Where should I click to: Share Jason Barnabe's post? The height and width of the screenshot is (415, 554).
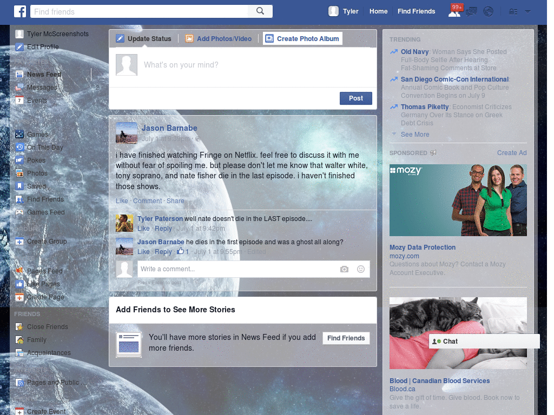(x=175, y=200)
